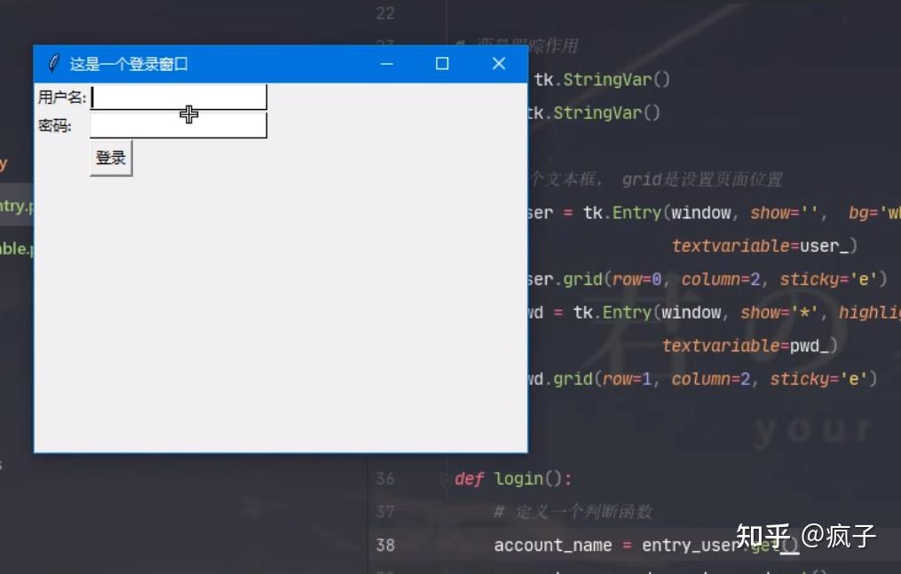The width and height of the screenshot is (901, 574).
Task: Click the Tk feather icon in title bar
Action: pyautogui.click(x=53, y=64)
